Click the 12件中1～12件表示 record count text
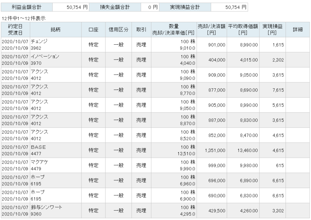This screenshot has width=311, height=220. (x=23, y=18)
